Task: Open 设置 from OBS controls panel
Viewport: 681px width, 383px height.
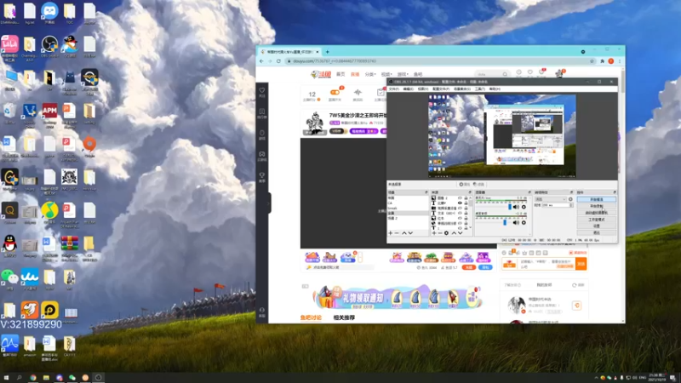Action: coord(597,226)
